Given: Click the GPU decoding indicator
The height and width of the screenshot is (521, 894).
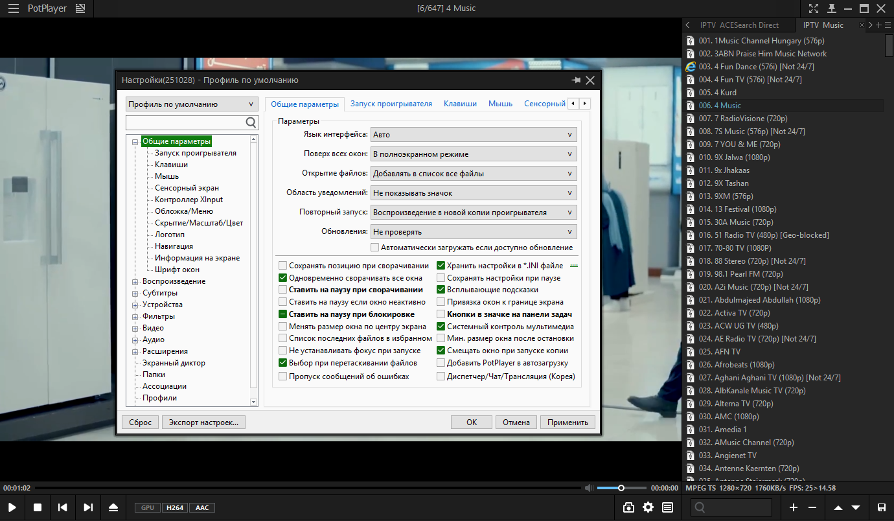Looking at the screenshot, I should coord(148,508).
